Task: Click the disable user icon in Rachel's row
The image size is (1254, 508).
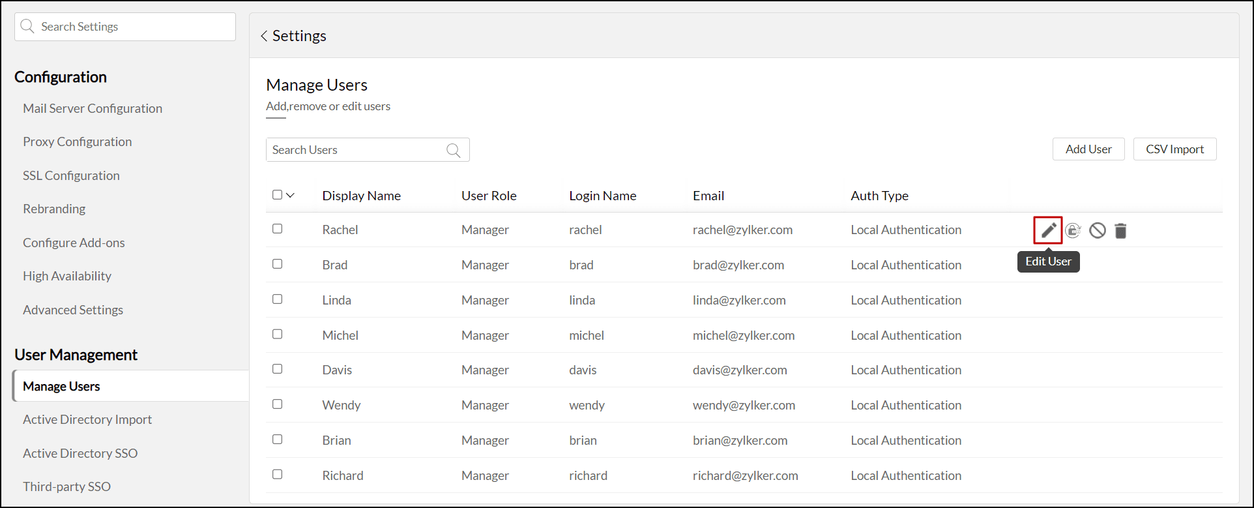Action: pyautogui.click(x=1098, y=230)
